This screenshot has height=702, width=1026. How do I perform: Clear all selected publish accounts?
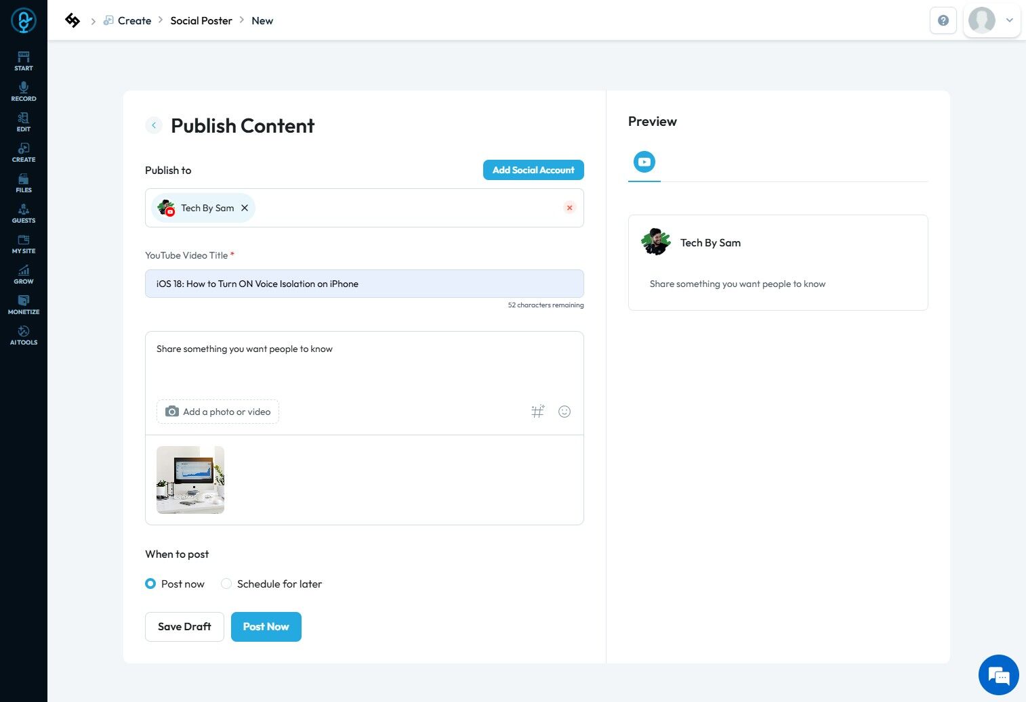569,208
